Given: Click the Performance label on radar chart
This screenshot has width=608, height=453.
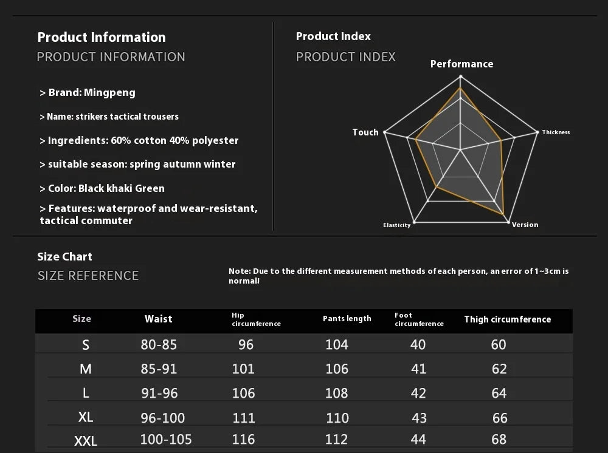Looking at the screenshot, I should pos(461,64).
